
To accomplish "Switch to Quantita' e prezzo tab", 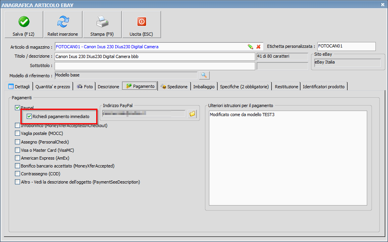I will pyautogui.click(x=53, y=87).
